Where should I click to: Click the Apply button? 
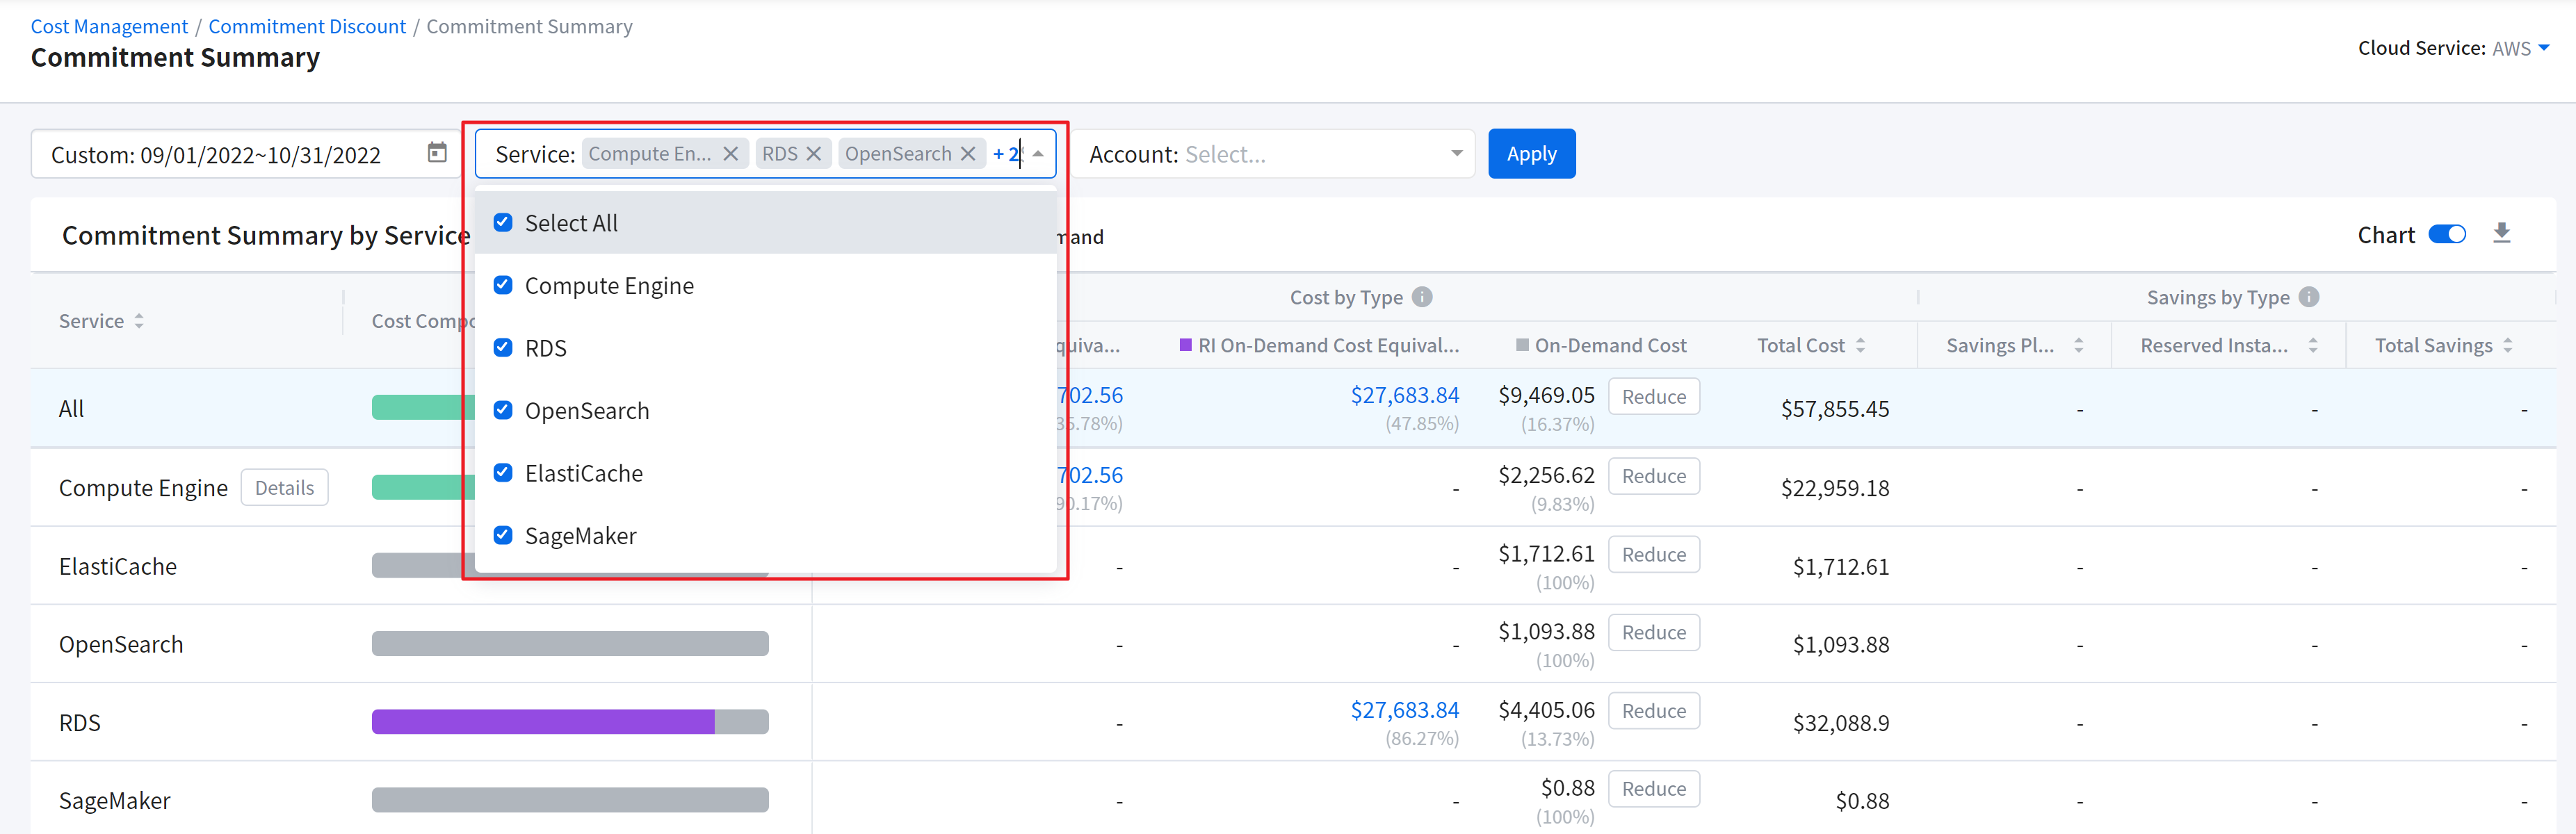(x=1531, y=154)
